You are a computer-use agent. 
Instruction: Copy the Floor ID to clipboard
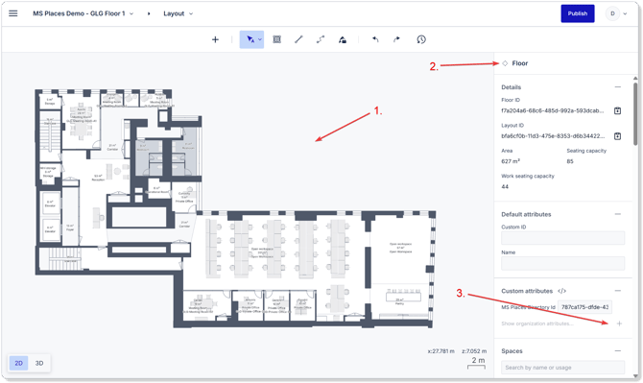pos(617,110)
